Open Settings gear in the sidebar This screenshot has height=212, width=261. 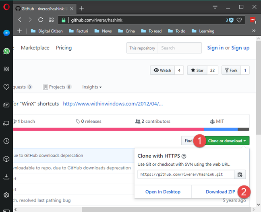pos(6,195)
